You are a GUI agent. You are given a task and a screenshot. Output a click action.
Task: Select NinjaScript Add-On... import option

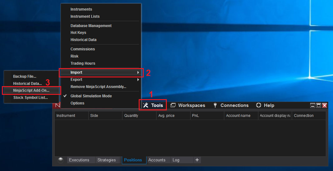[31, 90]
